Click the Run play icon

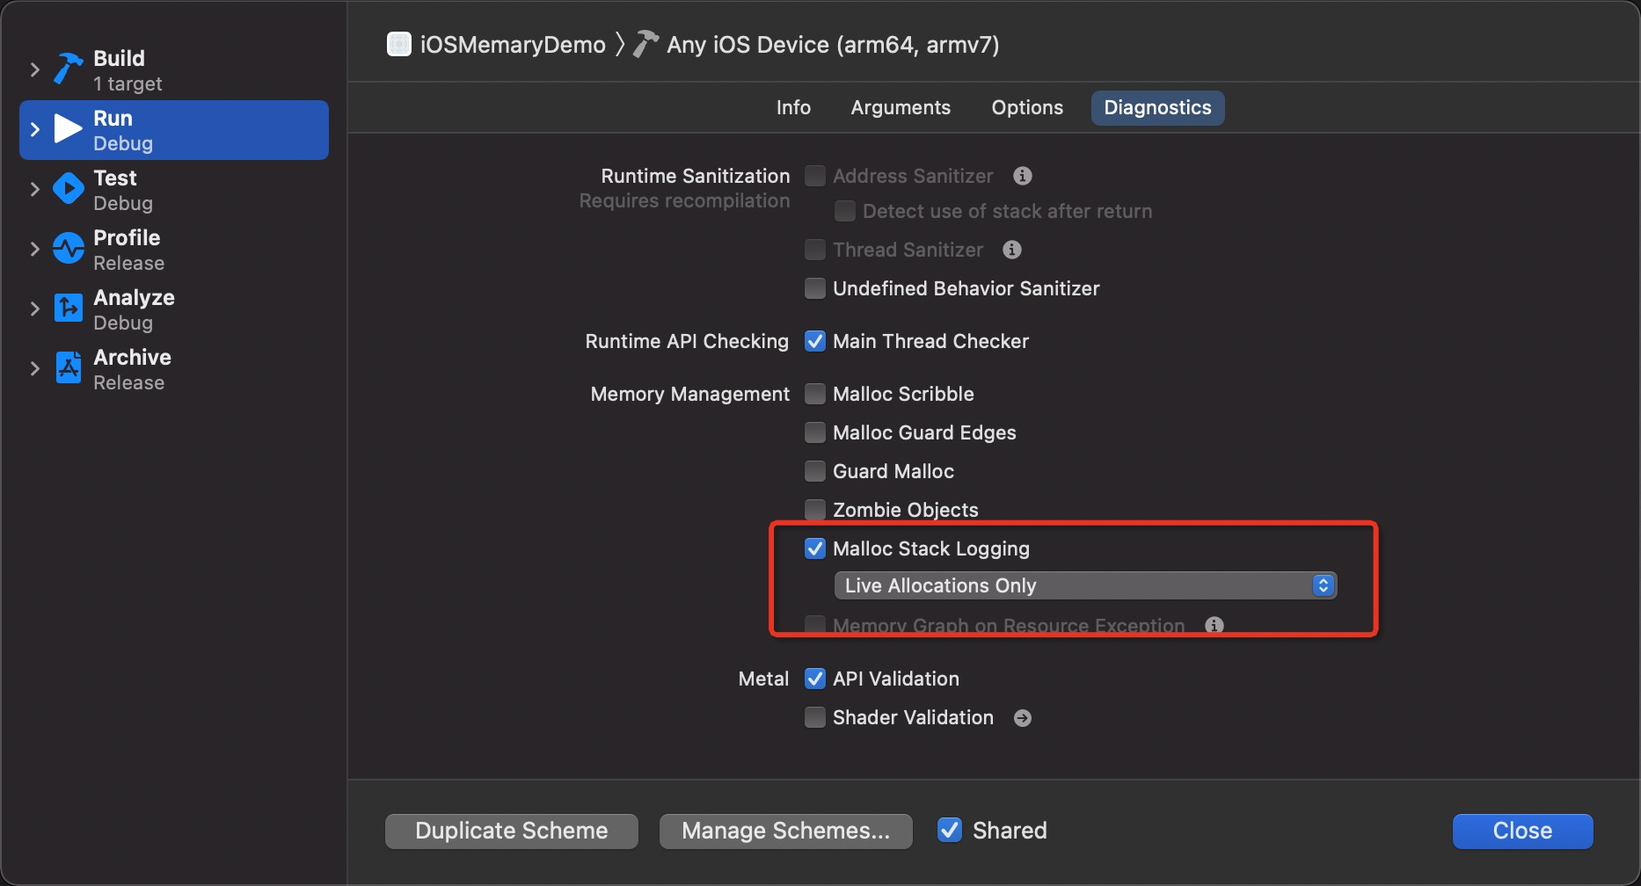click(x=69, y=129)
